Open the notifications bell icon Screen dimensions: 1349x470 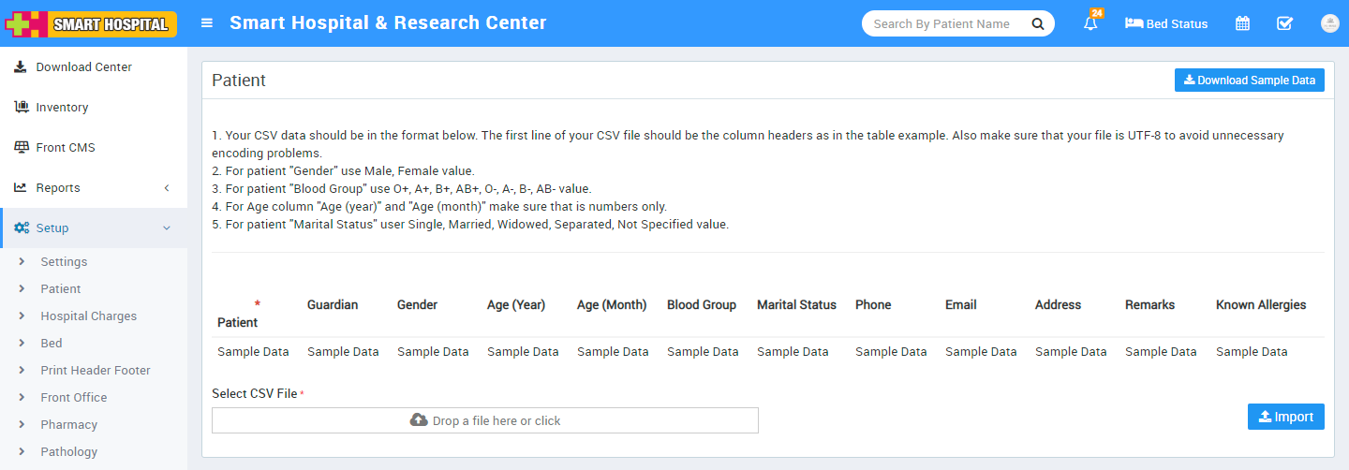(1090, 24)
